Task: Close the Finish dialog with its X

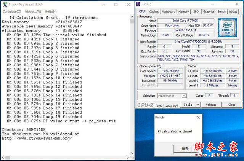Action: [x=198, y=117]
